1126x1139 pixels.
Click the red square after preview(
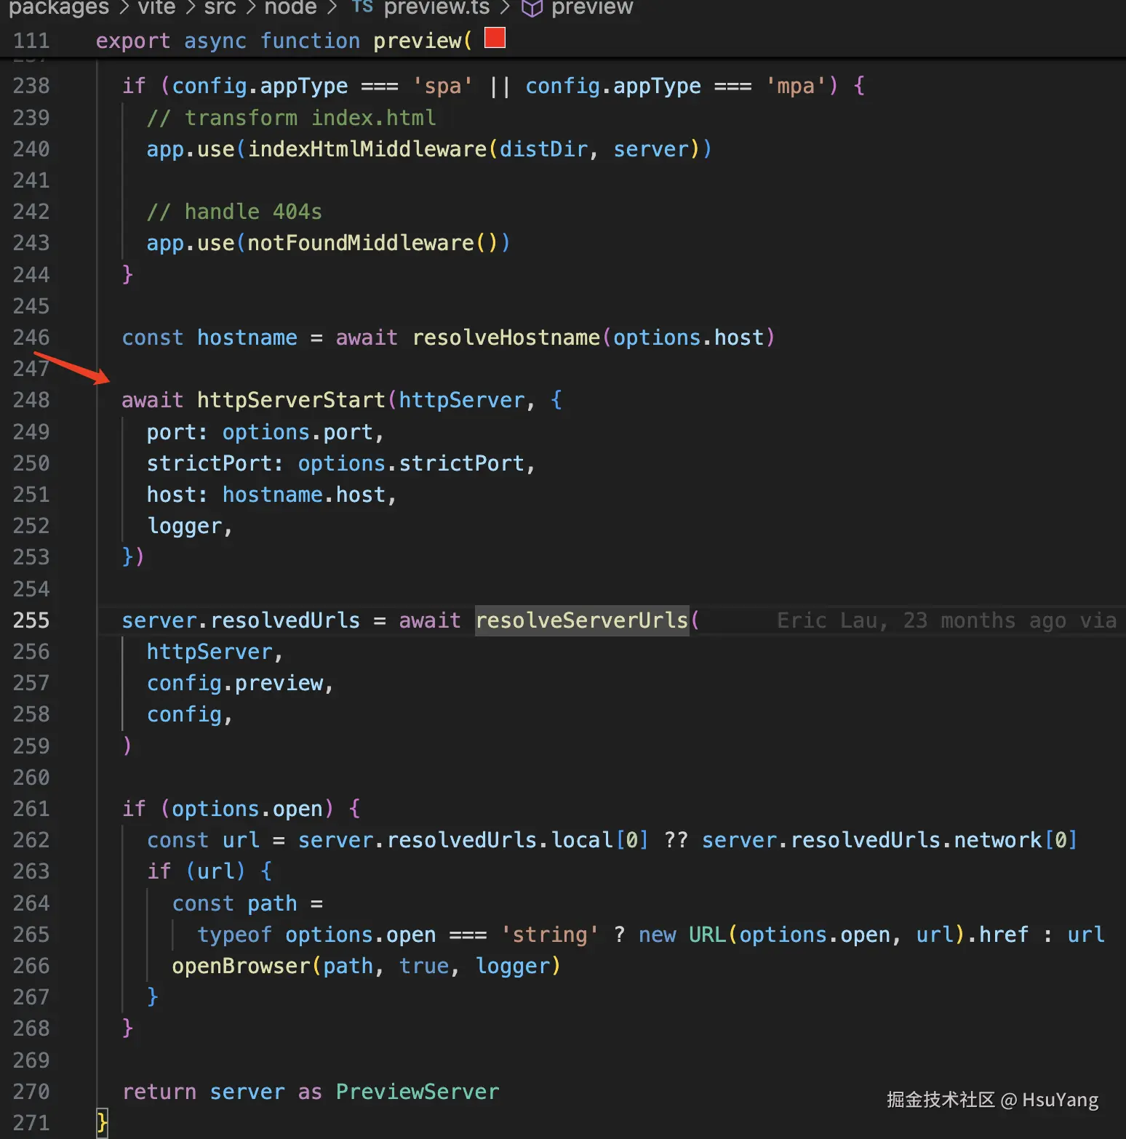(x=495, y=37)
